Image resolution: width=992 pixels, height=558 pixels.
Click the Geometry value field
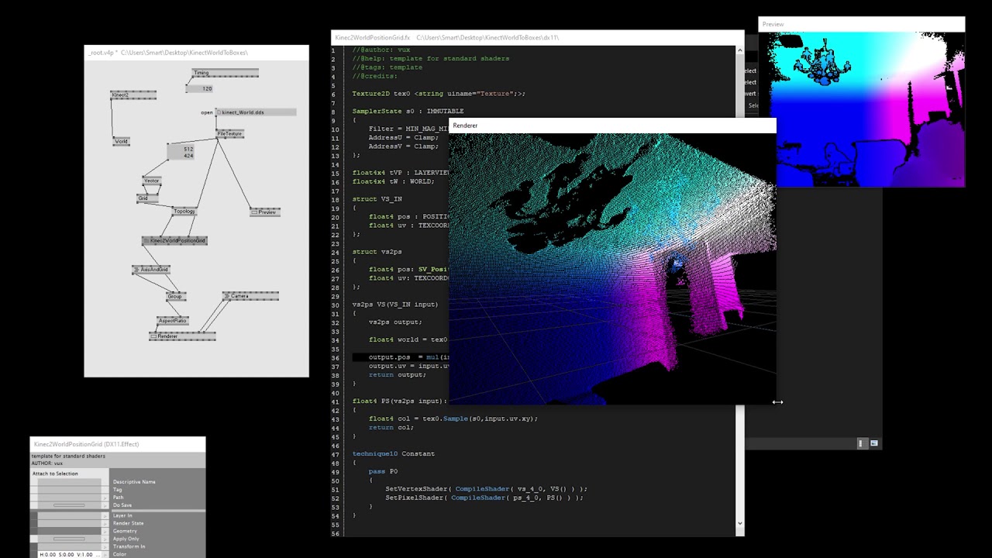pyautogui.click(x=69, y=531)
